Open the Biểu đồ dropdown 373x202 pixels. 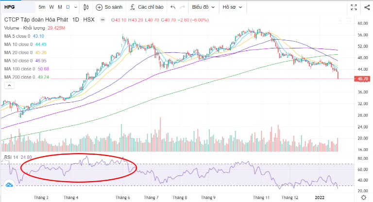(x=203, y=7)
